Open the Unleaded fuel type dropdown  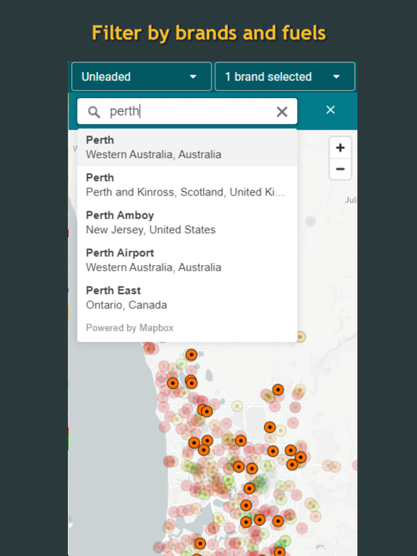pos(141,76)
